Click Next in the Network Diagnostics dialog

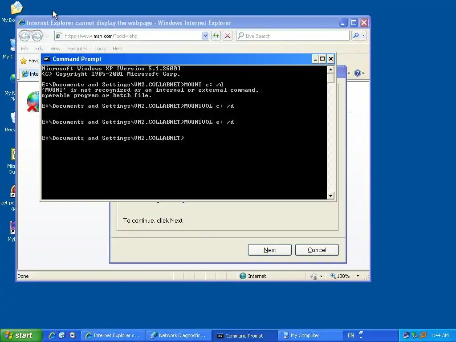[x=269, y=250]
